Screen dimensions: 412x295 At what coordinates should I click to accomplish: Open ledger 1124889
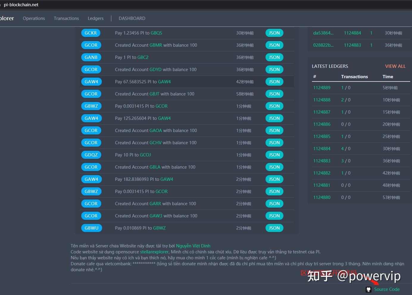pos(322,88)
